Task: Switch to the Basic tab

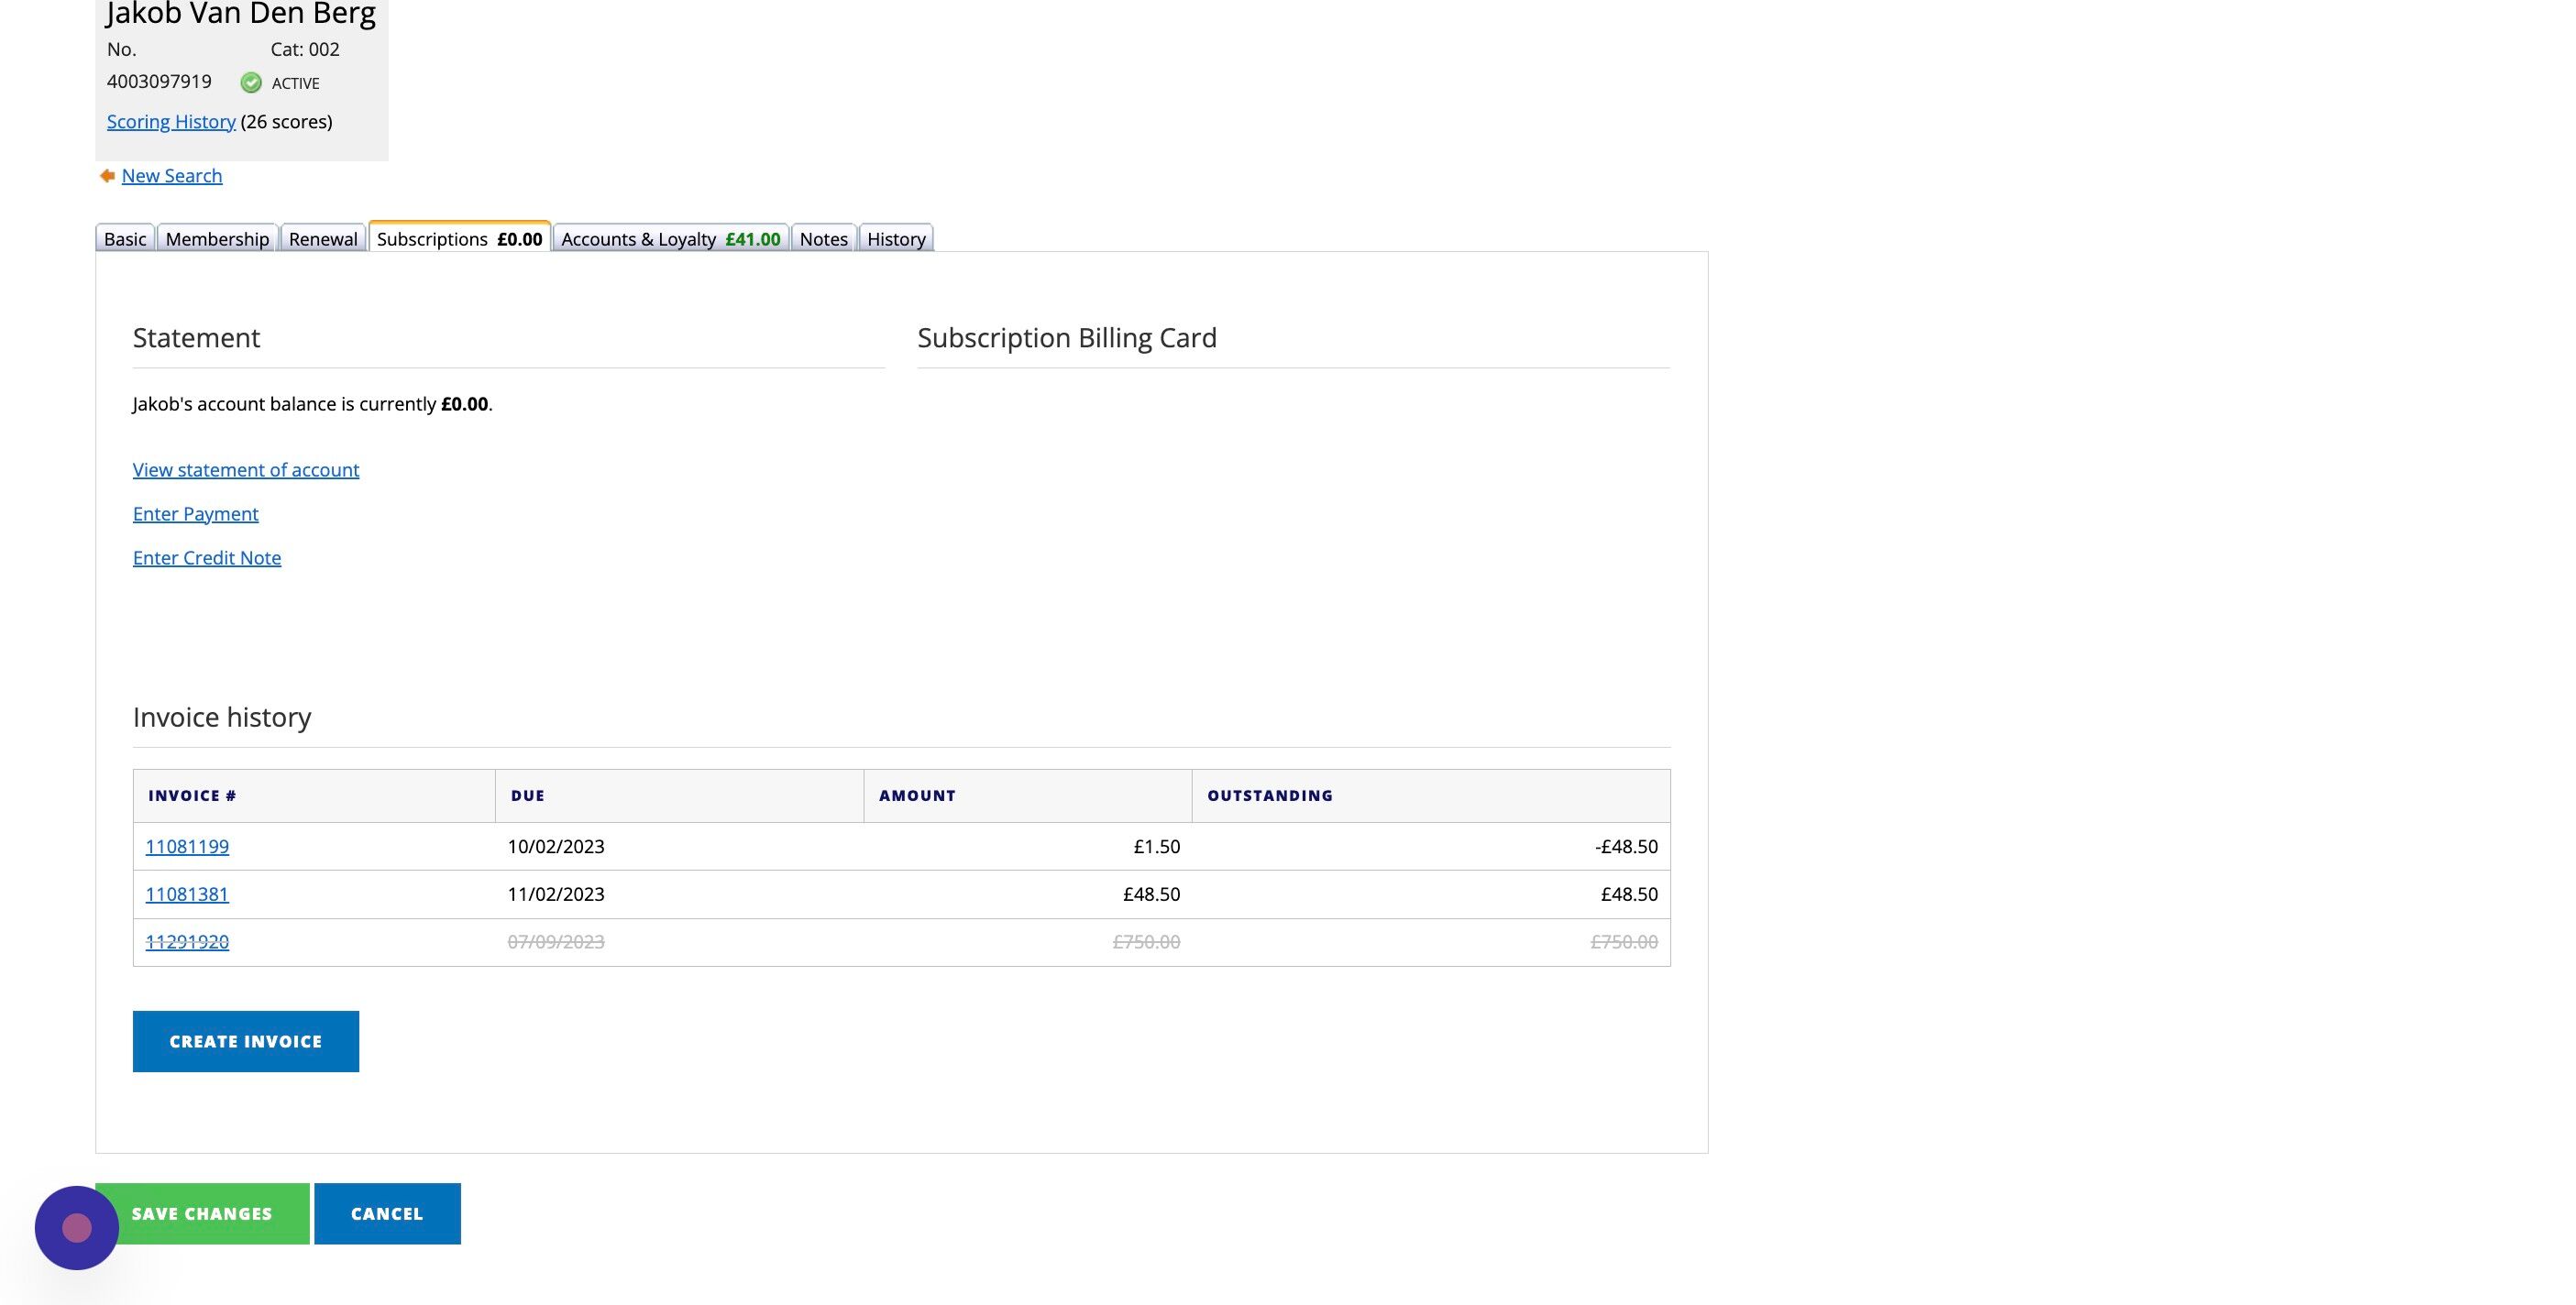Action: click(x=125, y=239)
